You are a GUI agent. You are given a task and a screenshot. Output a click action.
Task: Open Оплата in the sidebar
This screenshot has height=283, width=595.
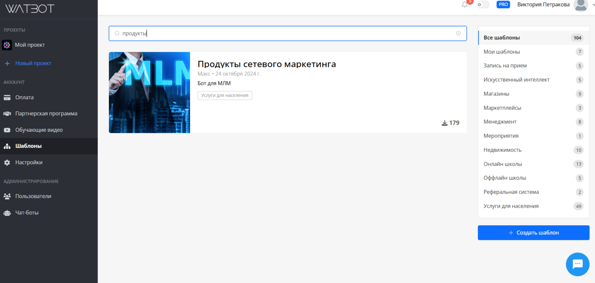coord(24,98)
